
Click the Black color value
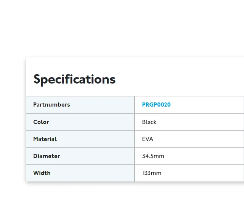tap(149, 122)
